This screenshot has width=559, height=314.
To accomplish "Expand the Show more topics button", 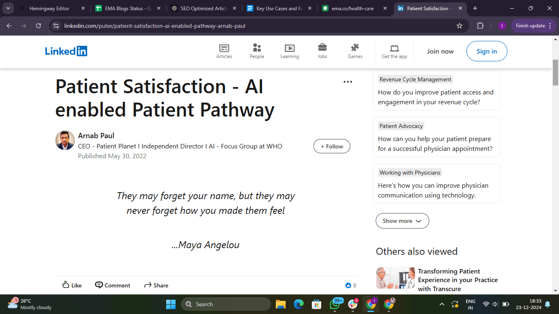I will [402, 221].
